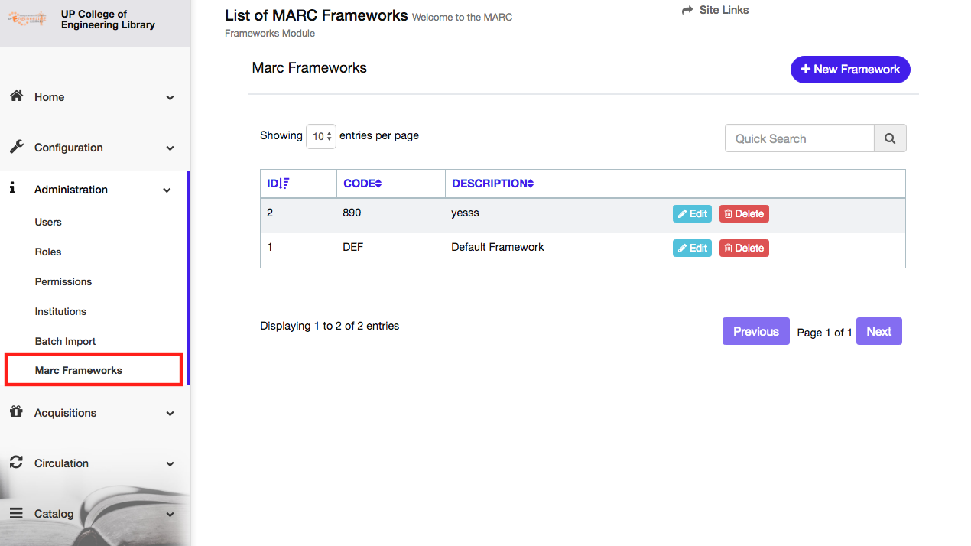Click the Circulation refresh arrows icon
Screen dimensions: 971x546
pyautogui.click(x=16, y=462)
